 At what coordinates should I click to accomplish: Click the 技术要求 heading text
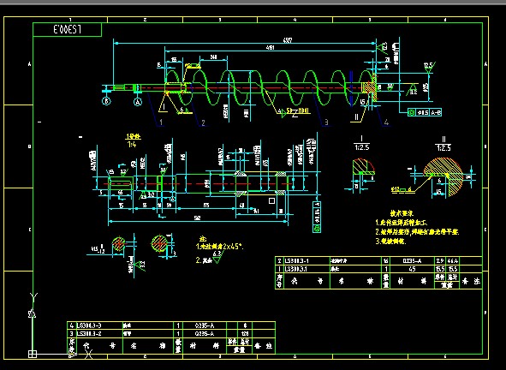click(402, 213)
